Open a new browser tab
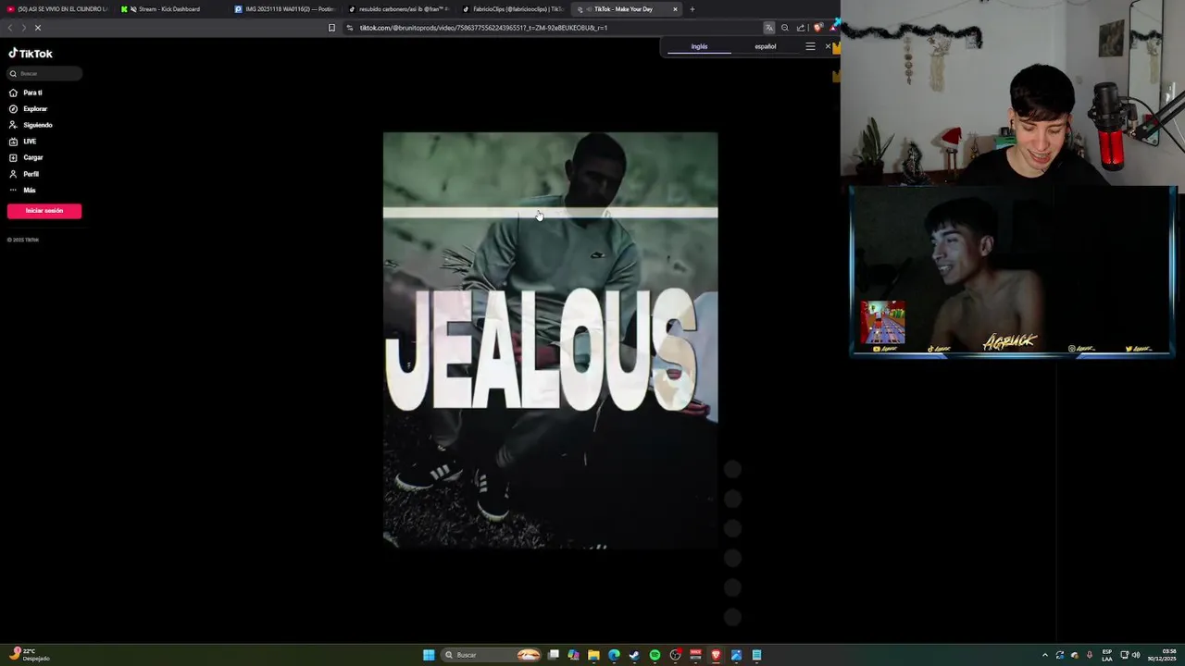The height and width of the screenshot is (666, 1185). 692,9
